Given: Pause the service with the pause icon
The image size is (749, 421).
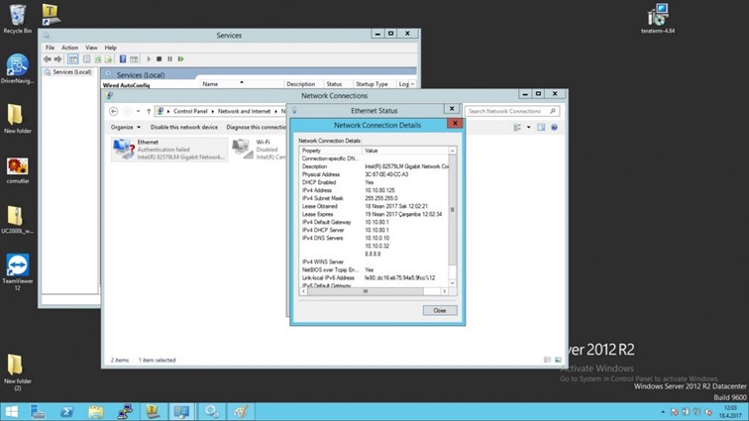Looking at the screenshot, I should pos(169,59).
